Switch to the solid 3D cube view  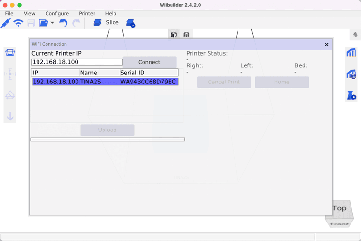click(x=174, y=35)
